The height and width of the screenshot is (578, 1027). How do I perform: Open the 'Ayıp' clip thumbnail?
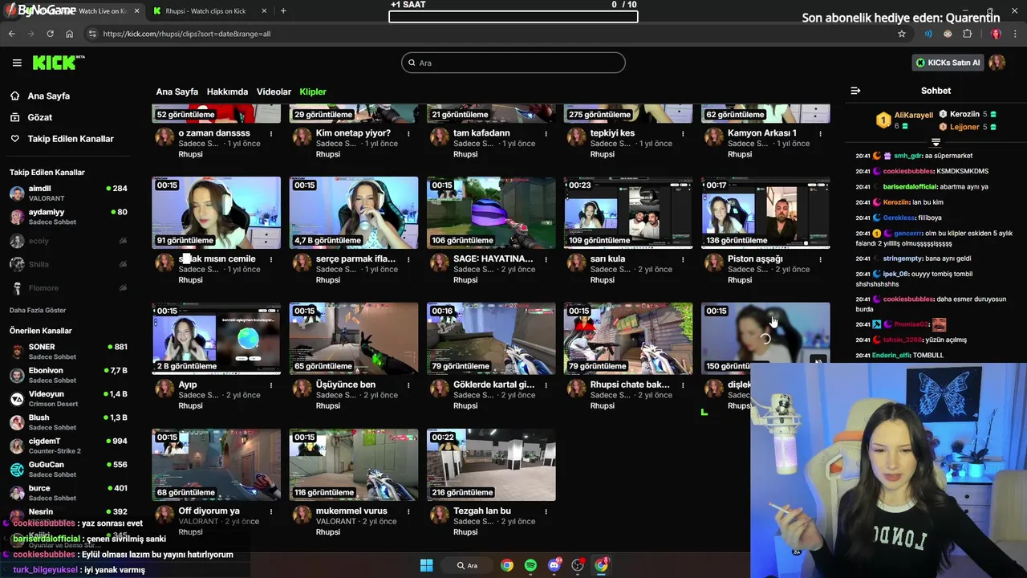tap(217, 339)
